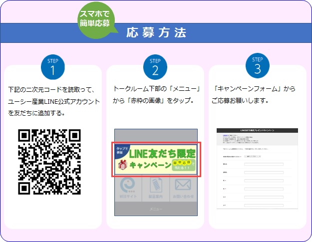This screenshot has width=312, height=242.
Task: Click the text トークルーム下部の「メニュー」
Action: coord(156,89)
